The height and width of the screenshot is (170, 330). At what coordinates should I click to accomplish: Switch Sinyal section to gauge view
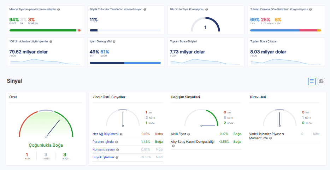321,81
